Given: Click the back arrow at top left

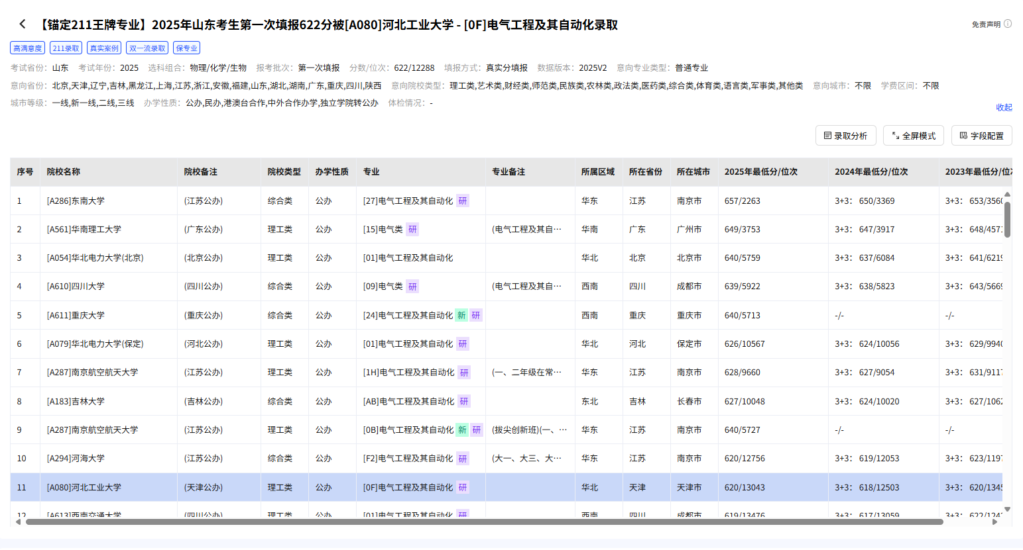Looking at the screenshot, I should [x=23, y=23].
